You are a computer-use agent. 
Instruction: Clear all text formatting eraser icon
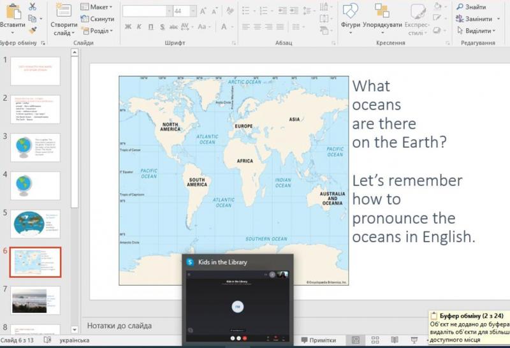(230, 11)
